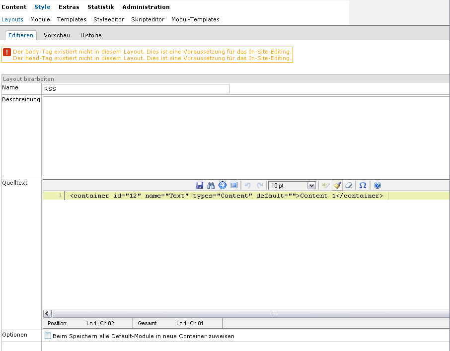Click the blue go-to-line arrow icon

222,185
